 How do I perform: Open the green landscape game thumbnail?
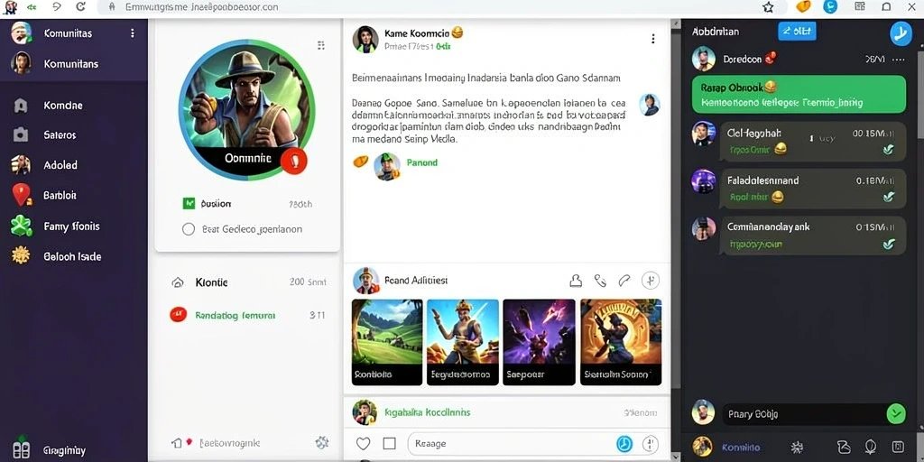coord(387,342)
